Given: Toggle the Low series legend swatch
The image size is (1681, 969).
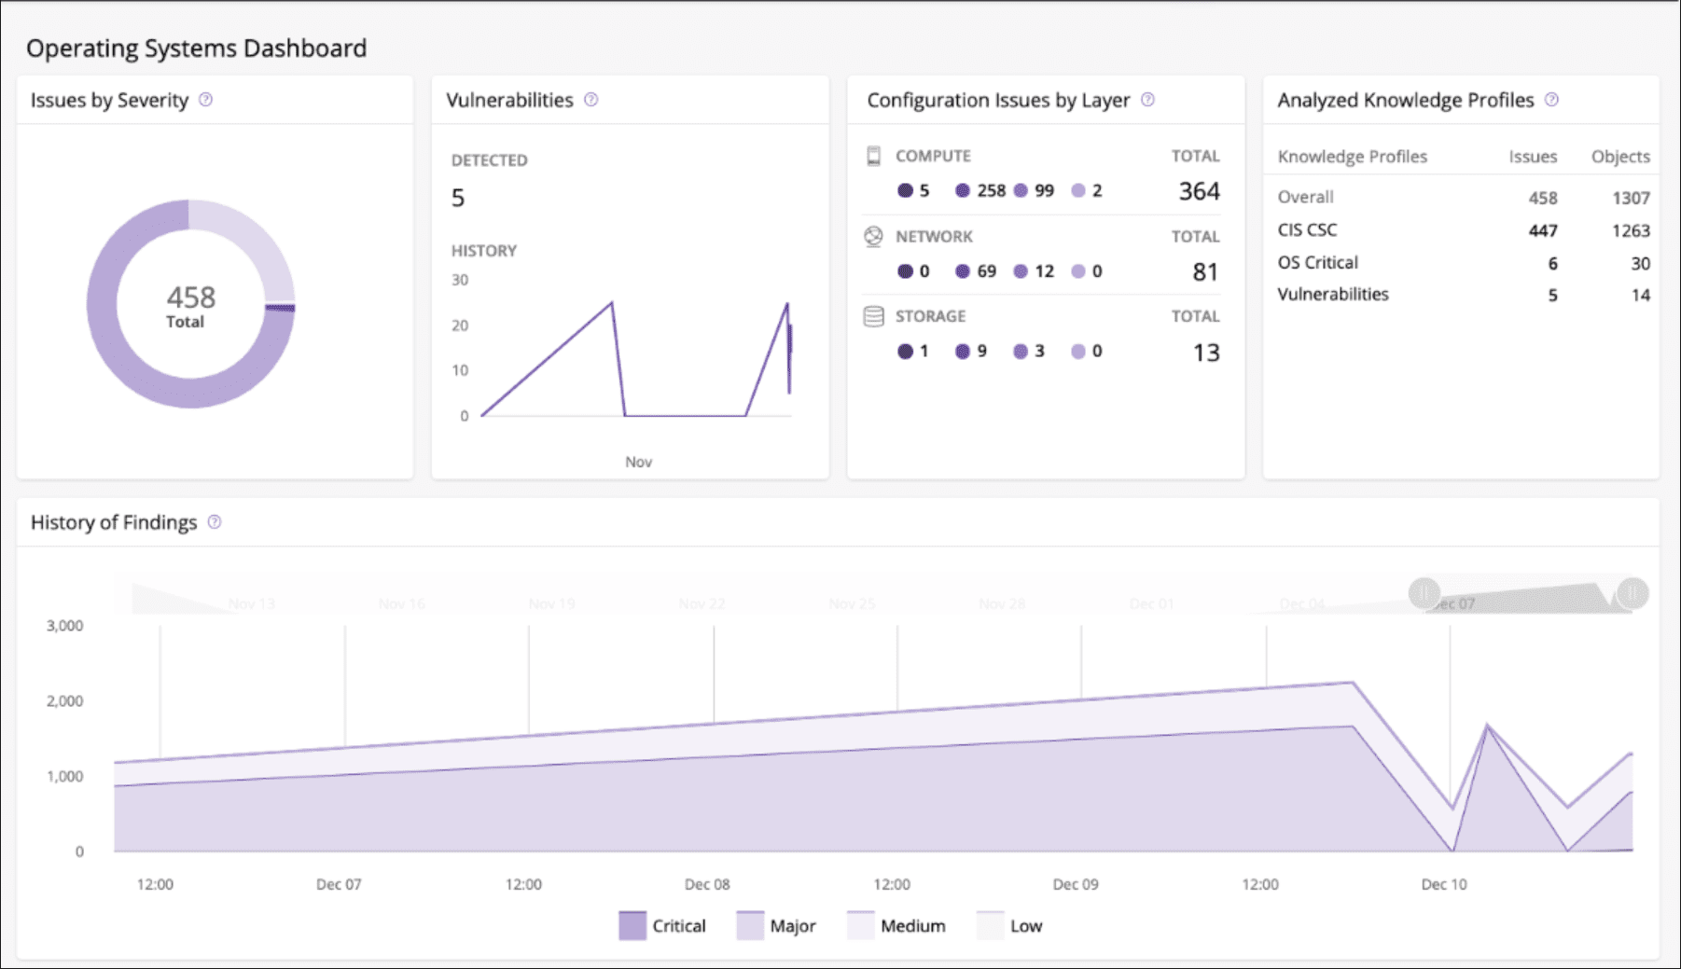Looking at the screenshot, I should [x=991, y=926].
